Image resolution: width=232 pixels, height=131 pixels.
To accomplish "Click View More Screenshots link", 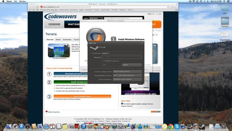I will [59, 58].
